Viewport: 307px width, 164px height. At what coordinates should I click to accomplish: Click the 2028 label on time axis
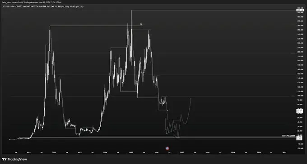click(x=208, y=152)
